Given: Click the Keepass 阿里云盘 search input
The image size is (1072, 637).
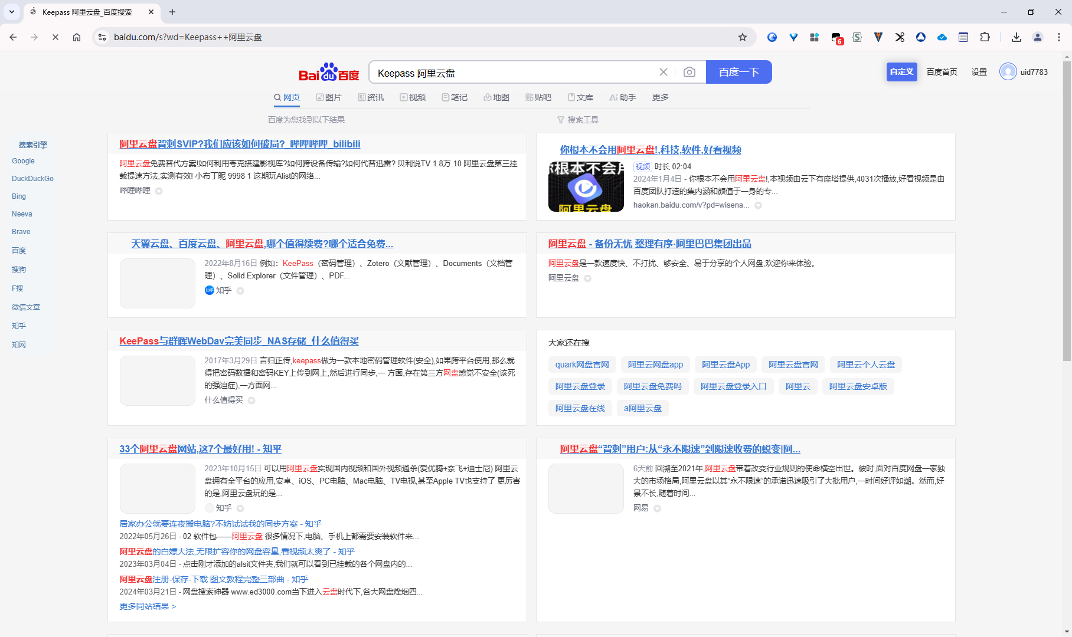Looking at the screenshot, I should [514, 73].
